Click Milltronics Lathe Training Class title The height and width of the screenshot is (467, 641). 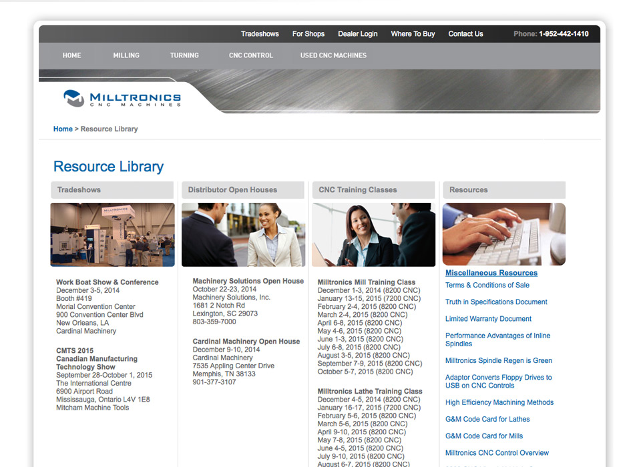370,392
